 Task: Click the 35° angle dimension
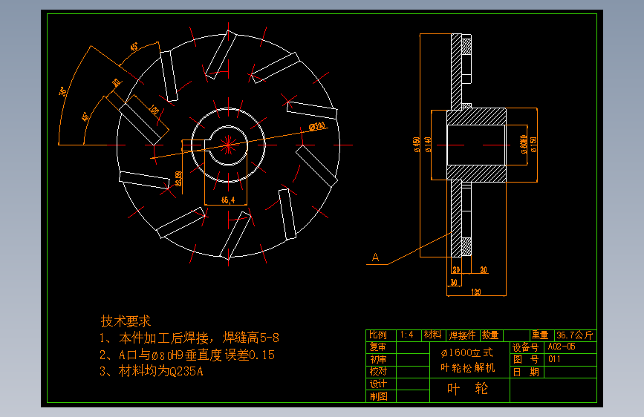pos(64,91)
